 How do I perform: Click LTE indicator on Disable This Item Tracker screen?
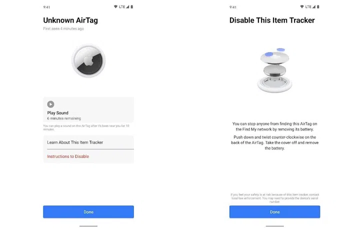308,7
